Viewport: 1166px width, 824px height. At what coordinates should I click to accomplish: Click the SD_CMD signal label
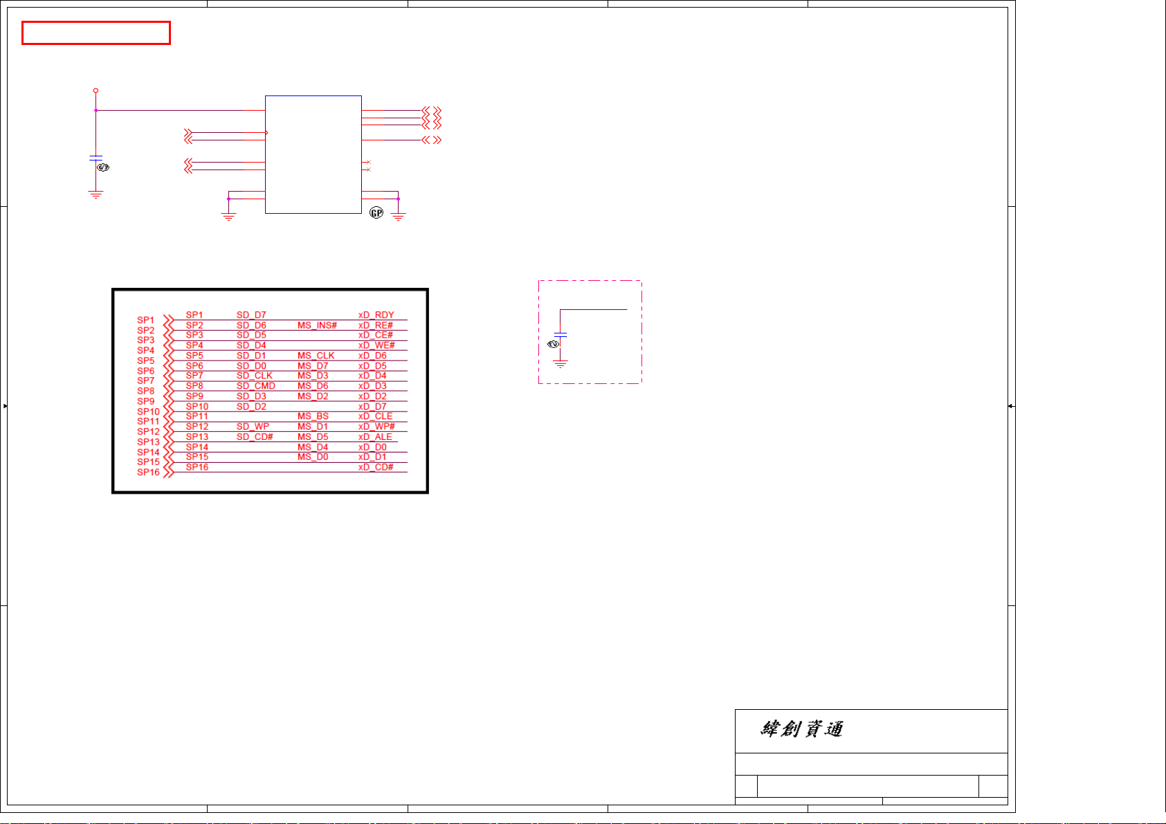[x=255, y=386]
